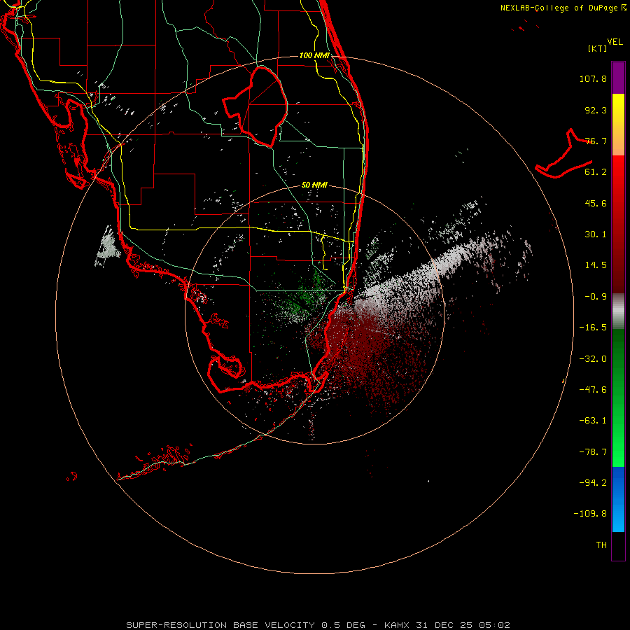Click the -78.7 velocity scale value
Viewport: 630px width, 630px height.
pos(593,452)
